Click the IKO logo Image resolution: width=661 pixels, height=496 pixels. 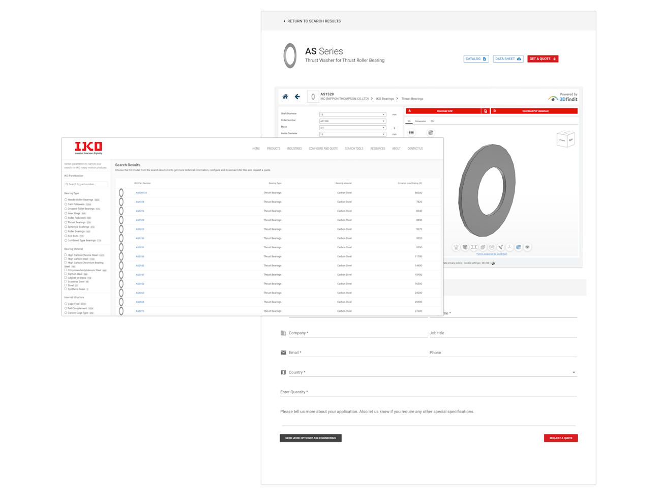(x=88, y=148)
